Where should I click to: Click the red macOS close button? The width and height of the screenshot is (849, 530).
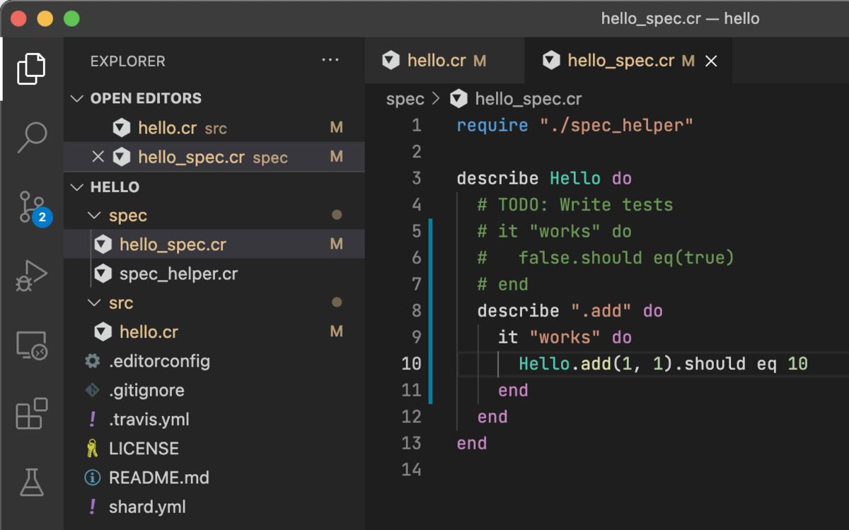coord(18,19)
